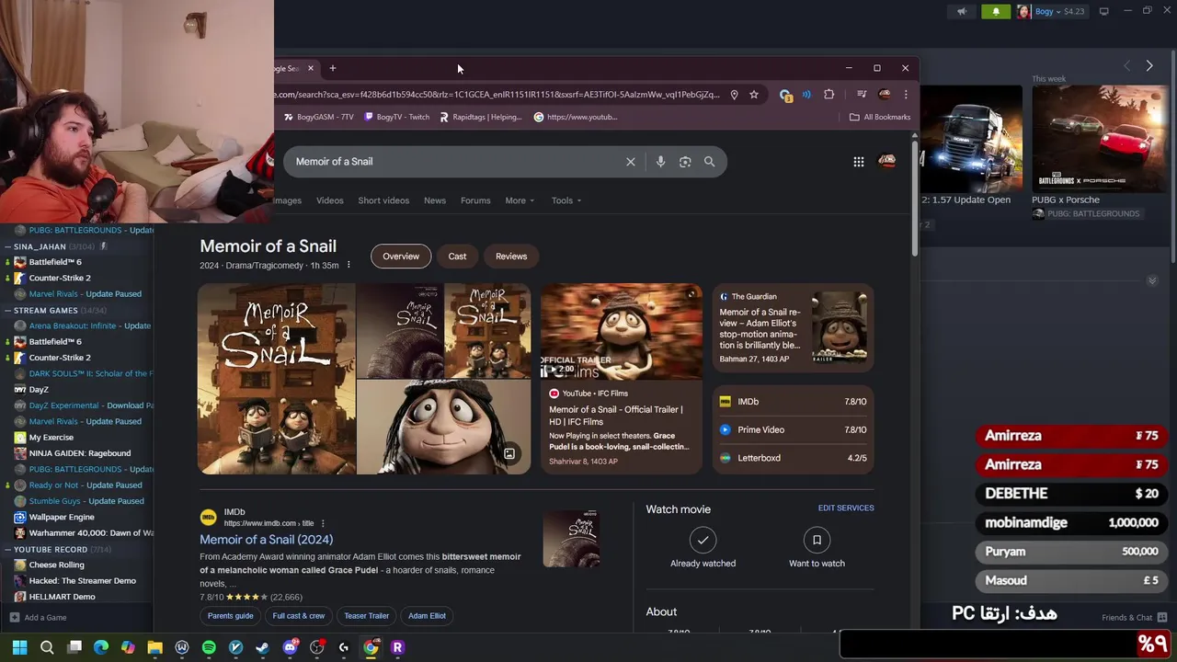Viewport: 1177px width, 662px height.
Task: Open Chrome extensions puzzle icon
Action: pyautogui.click(x=829, y=95)
